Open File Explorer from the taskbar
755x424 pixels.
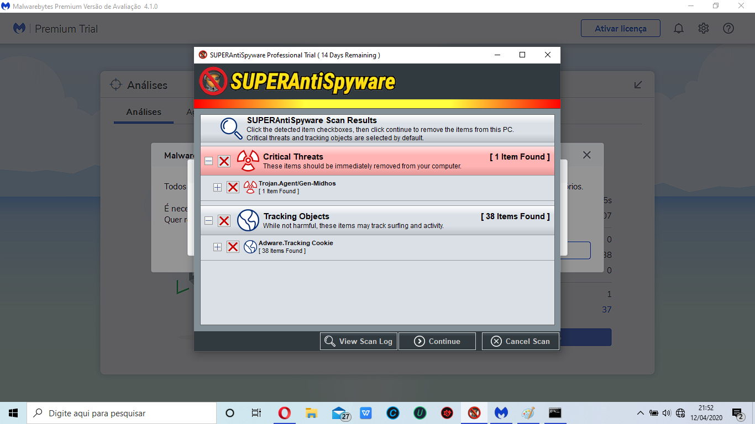pyautogui.click(x=312, y=413)
